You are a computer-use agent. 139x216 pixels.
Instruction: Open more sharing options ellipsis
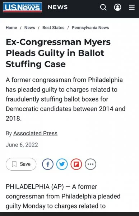pyautogui.click(x=91, y=164)
